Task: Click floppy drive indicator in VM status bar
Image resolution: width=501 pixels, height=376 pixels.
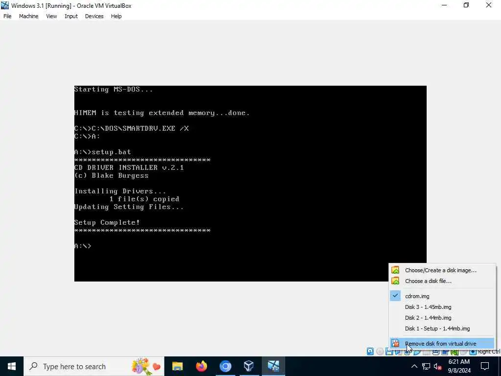Action: tap(389, 352)
